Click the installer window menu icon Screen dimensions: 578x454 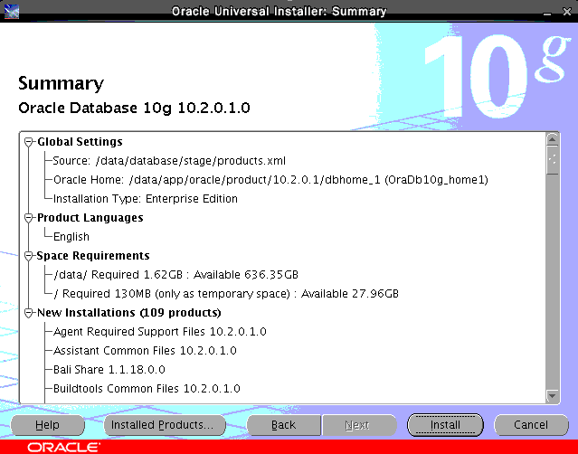coord(12,12)
